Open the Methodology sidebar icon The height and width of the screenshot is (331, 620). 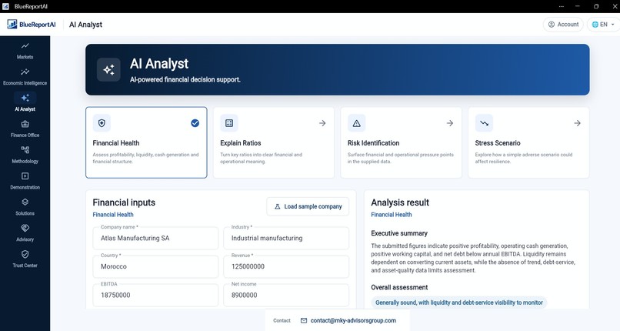pos(25,150)
